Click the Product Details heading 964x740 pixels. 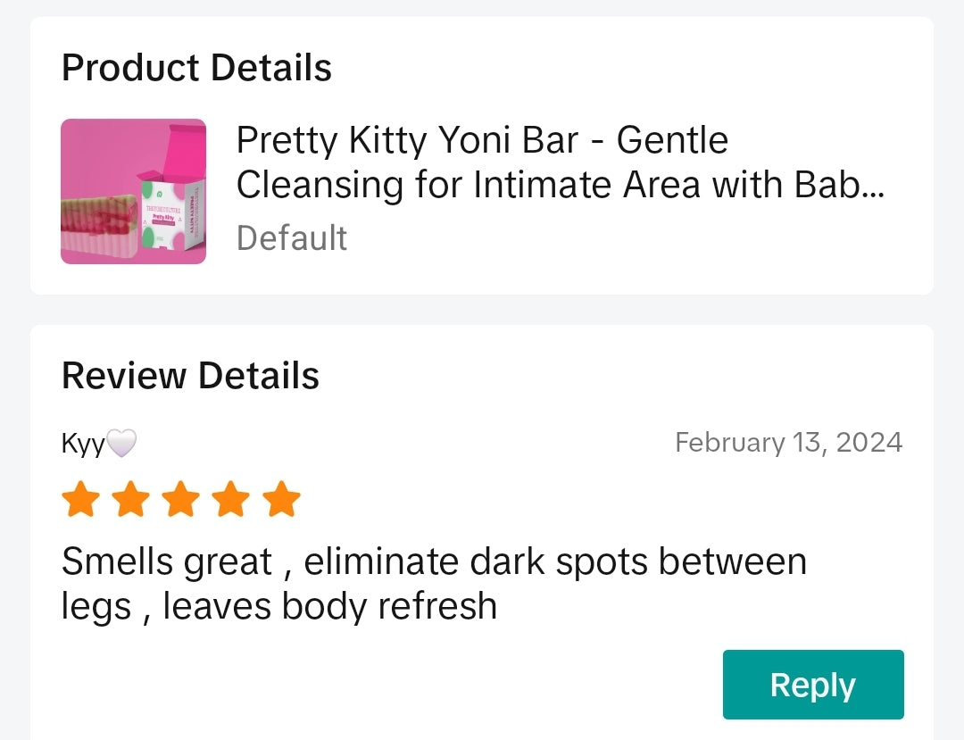[x=196, y=68]
